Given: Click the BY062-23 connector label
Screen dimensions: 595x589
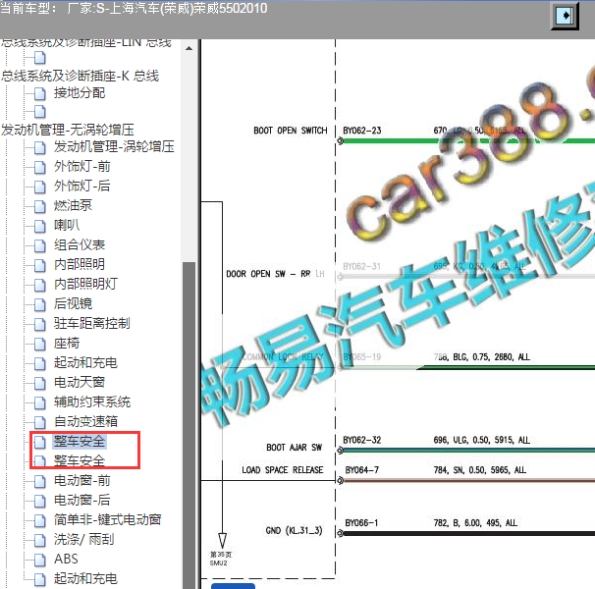Looking at the screenshot, I should click(362, 131).
